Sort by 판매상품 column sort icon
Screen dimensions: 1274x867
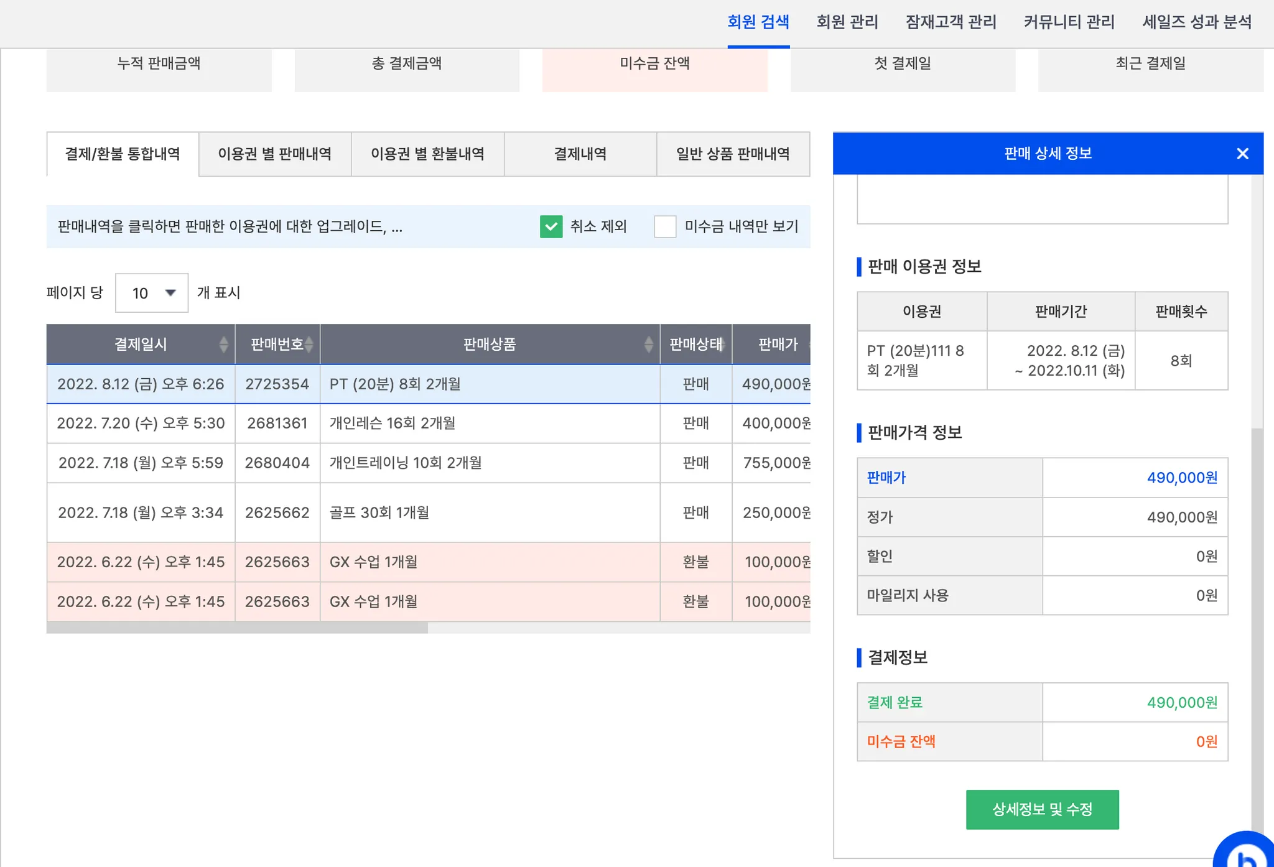[x=648, y=344]
